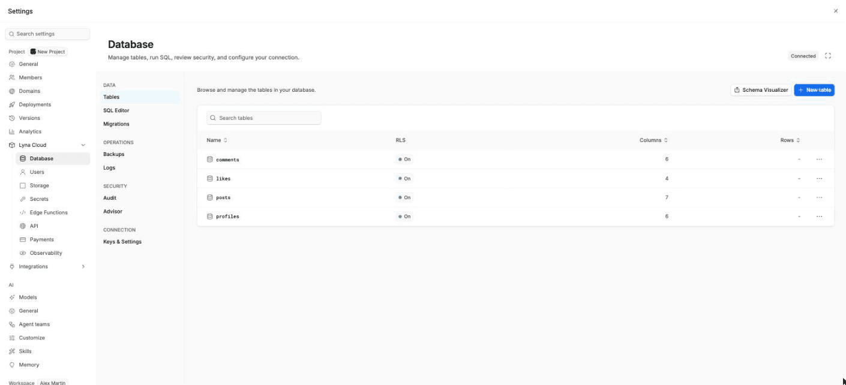Screen dimensions: 846x385
Task: Click the Observability eye icon
Action: coord(23,253)
